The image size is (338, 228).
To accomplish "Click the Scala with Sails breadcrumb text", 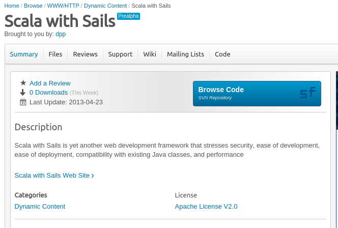I will (x=151, y=6).
